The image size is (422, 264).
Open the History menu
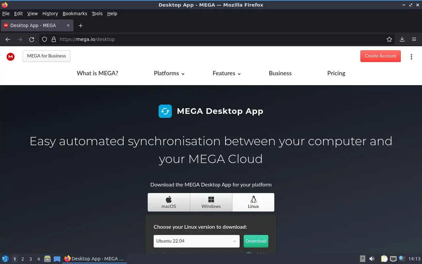tap(50, 14)
